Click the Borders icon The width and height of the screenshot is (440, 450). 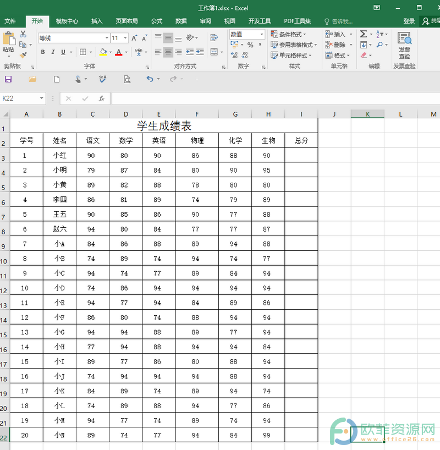(x=83, y=52)
